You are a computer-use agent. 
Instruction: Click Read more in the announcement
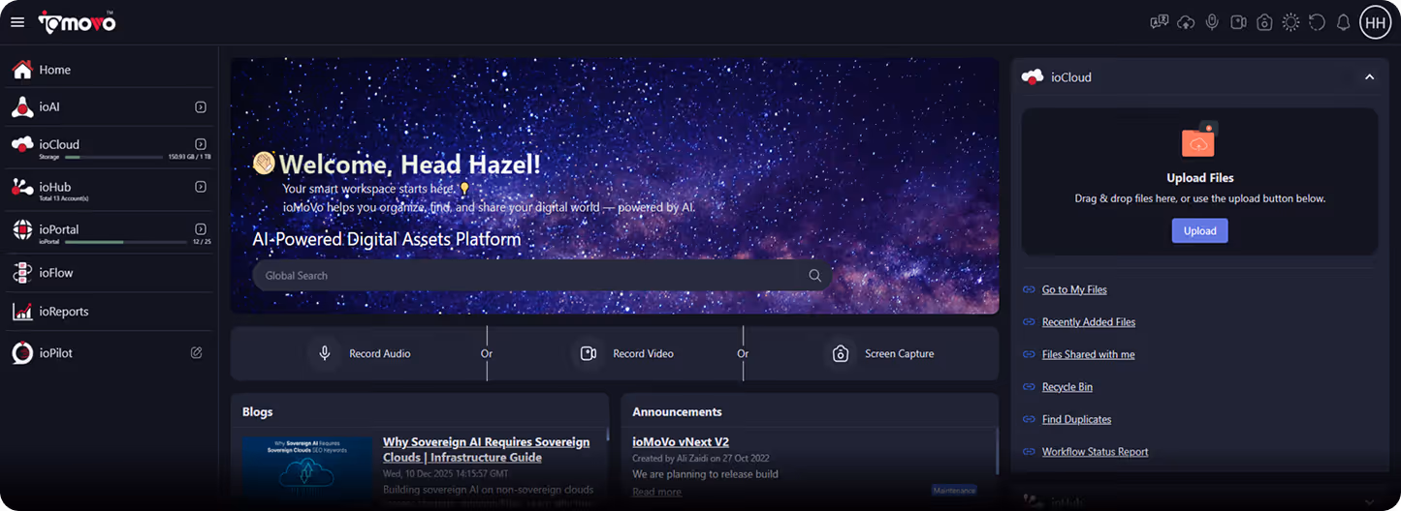[656, 492]
